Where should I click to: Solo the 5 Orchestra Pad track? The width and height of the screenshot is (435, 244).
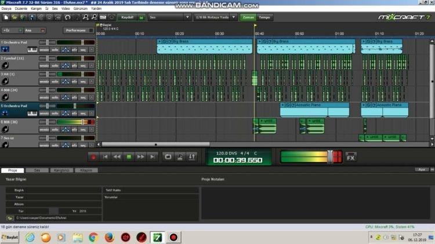55,113
